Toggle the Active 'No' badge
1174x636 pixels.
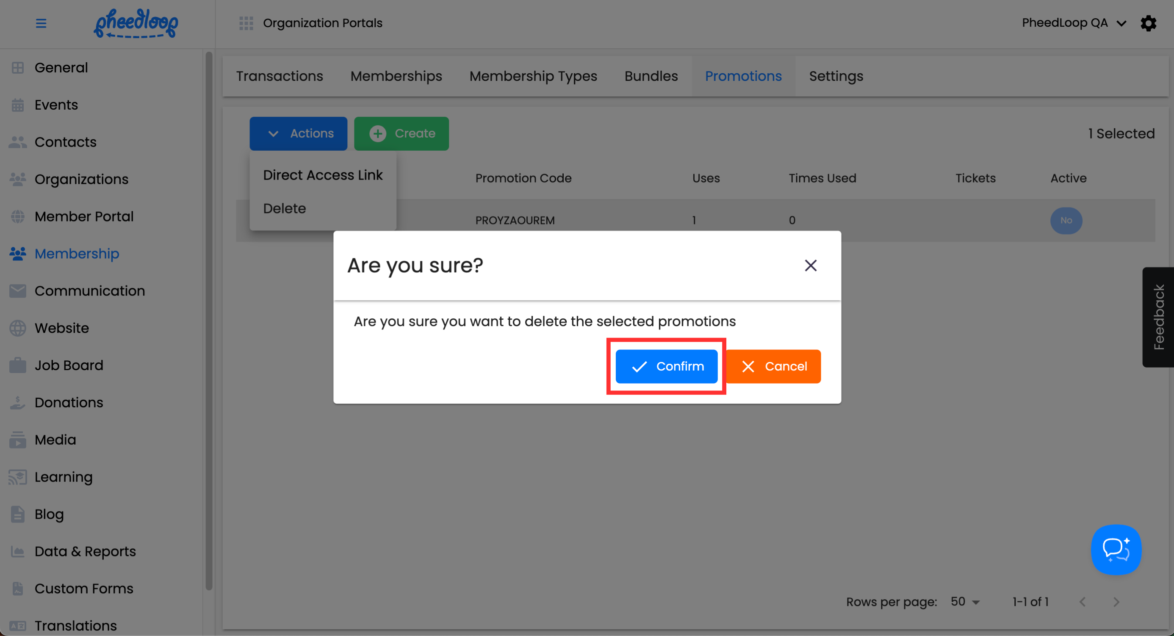[x=1066, y=221]
